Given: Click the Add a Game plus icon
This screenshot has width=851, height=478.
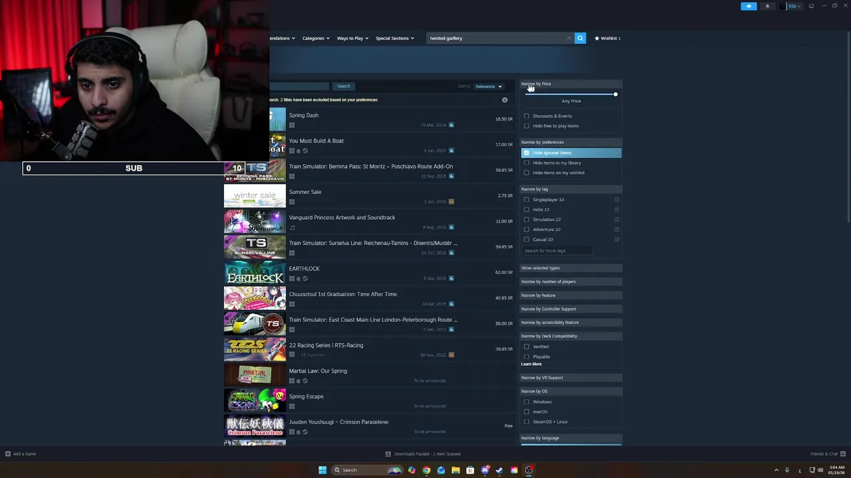Looking at the screenshot, I should coord(8,454).
